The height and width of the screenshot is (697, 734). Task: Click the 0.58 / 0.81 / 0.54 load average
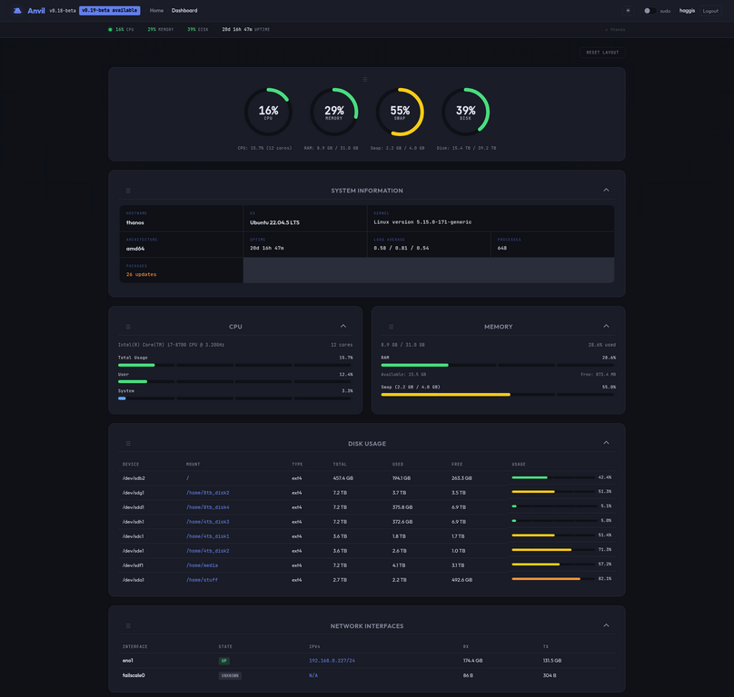402,248
